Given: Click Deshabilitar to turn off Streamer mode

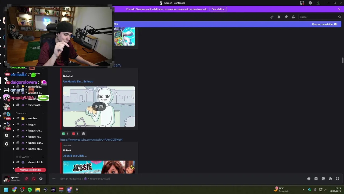Looking at the screenshot, I should coord(218,9).
